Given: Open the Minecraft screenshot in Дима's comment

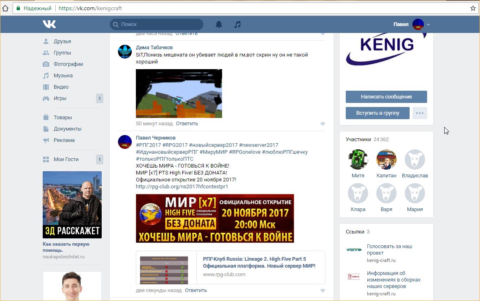Looking at the screenshot, I should [x=179, y=94].
